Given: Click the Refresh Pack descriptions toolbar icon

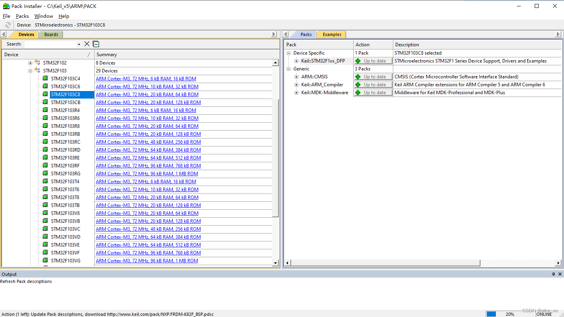Looking at the screenshot, I should click(x=8, y=25).
